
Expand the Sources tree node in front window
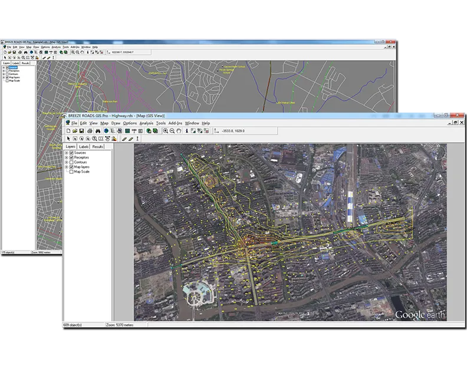(67, 153)
